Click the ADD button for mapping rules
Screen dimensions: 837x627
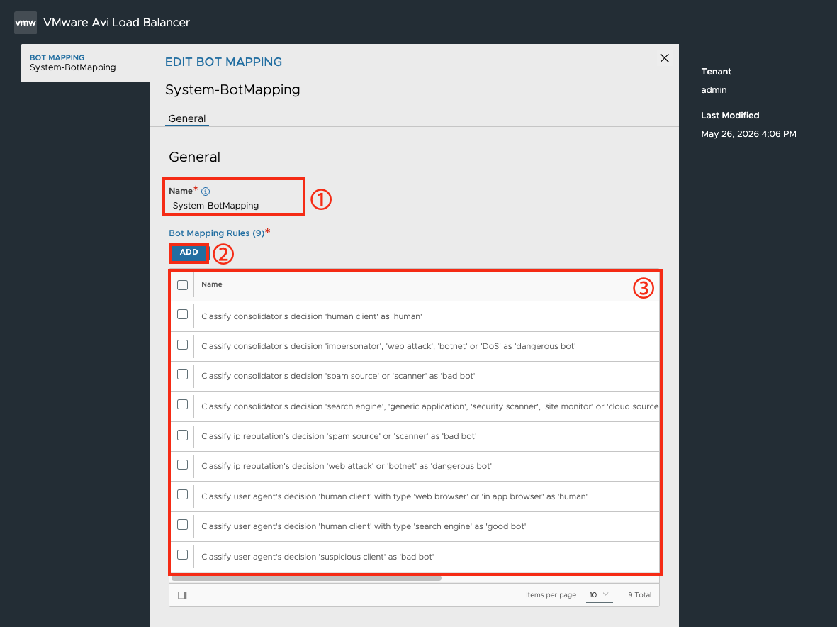(x=189, y=252)
